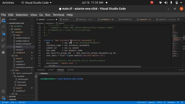The height and width of the screenshot is (104, 185).
Task: Open the Help menu
Action: tap(70, 15)
